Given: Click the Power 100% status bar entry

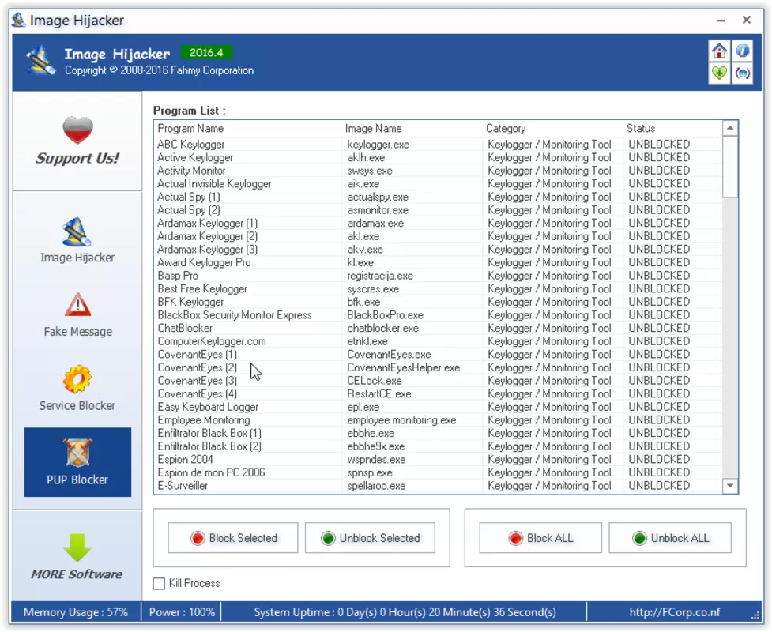Looking at the screenshot, I should pos(182,612).
